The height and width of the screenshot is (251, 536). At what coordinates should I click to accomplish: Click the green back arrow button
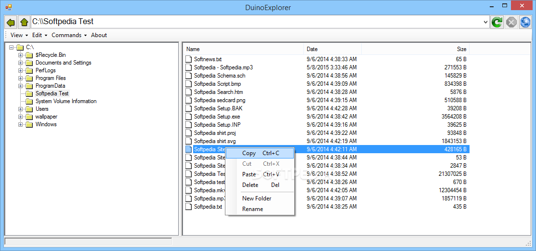point(11,23)
